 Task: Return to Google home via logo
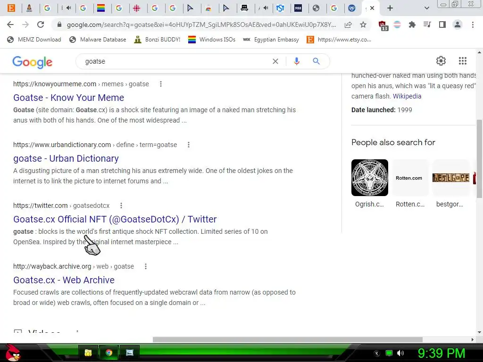pyautogui.click(x=33, y=62)
